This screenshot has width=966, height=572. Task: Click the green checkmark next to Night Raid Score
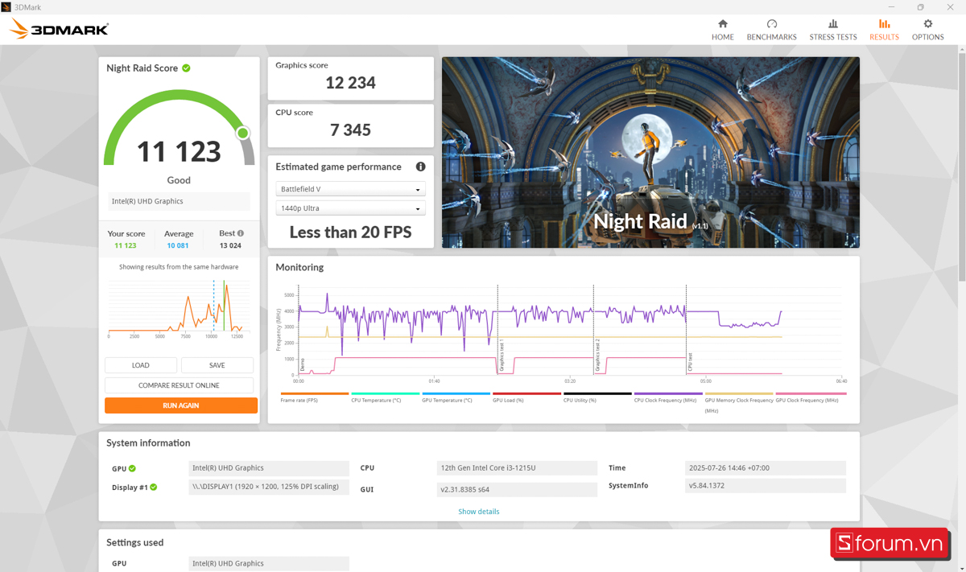[x=186, y=68]
